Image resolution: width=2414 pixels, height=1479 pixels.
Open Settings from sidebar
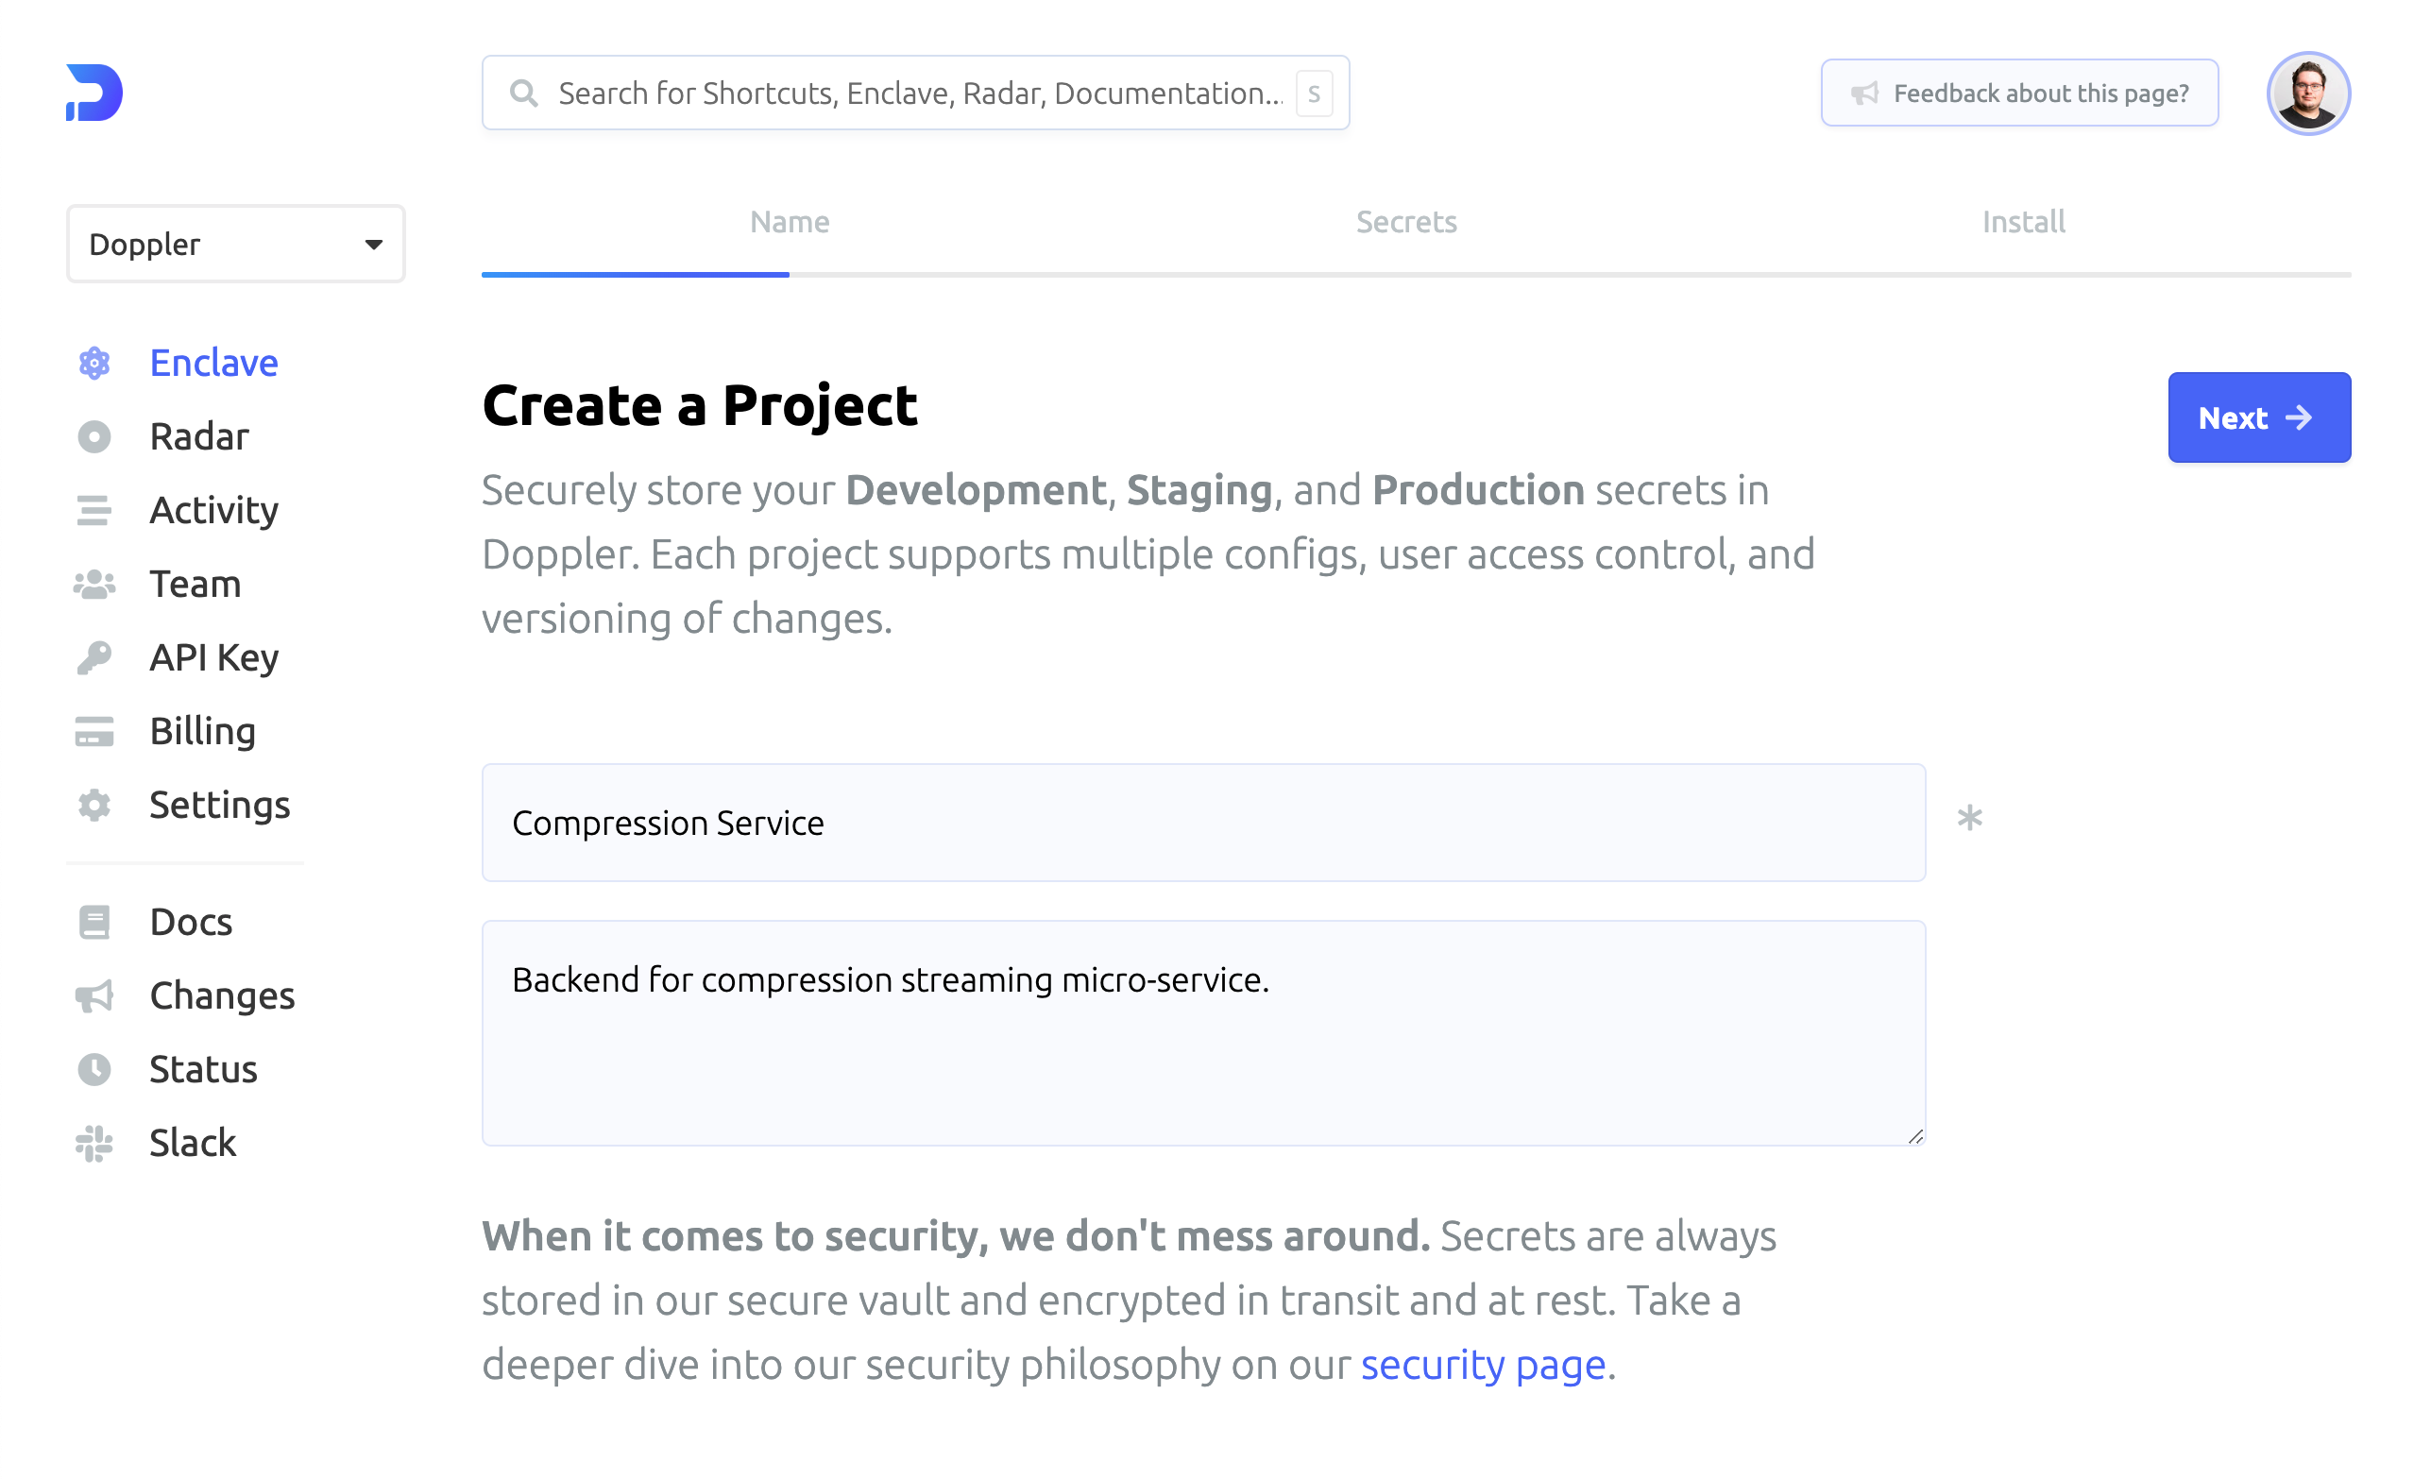(x=219, y=805)
